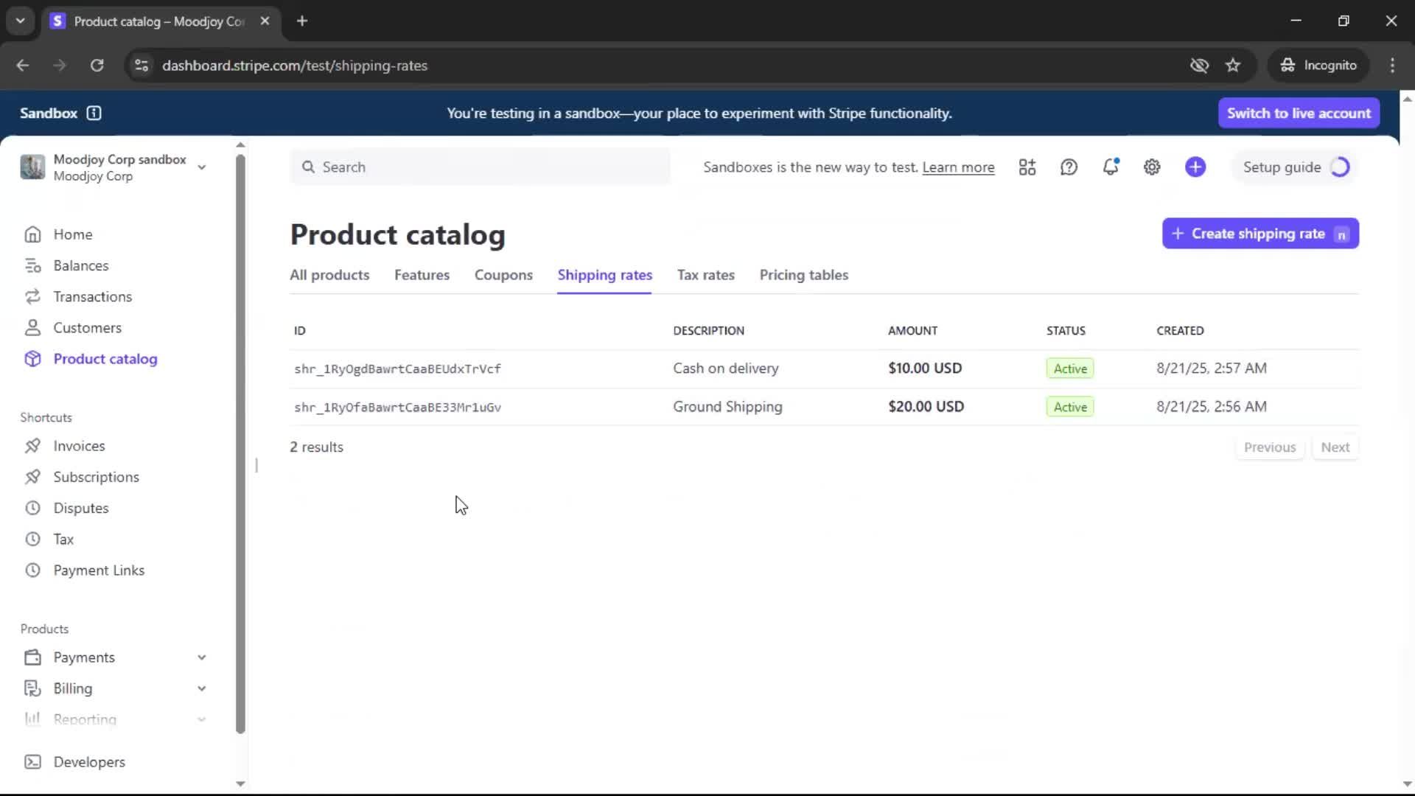Switch to the Tax rates tab

pos(705,275)
